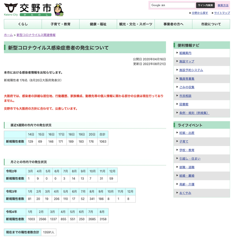Click the arrow bullet before 分野から探す
This screenshot has width=237, height=239.
coord(190,13)
